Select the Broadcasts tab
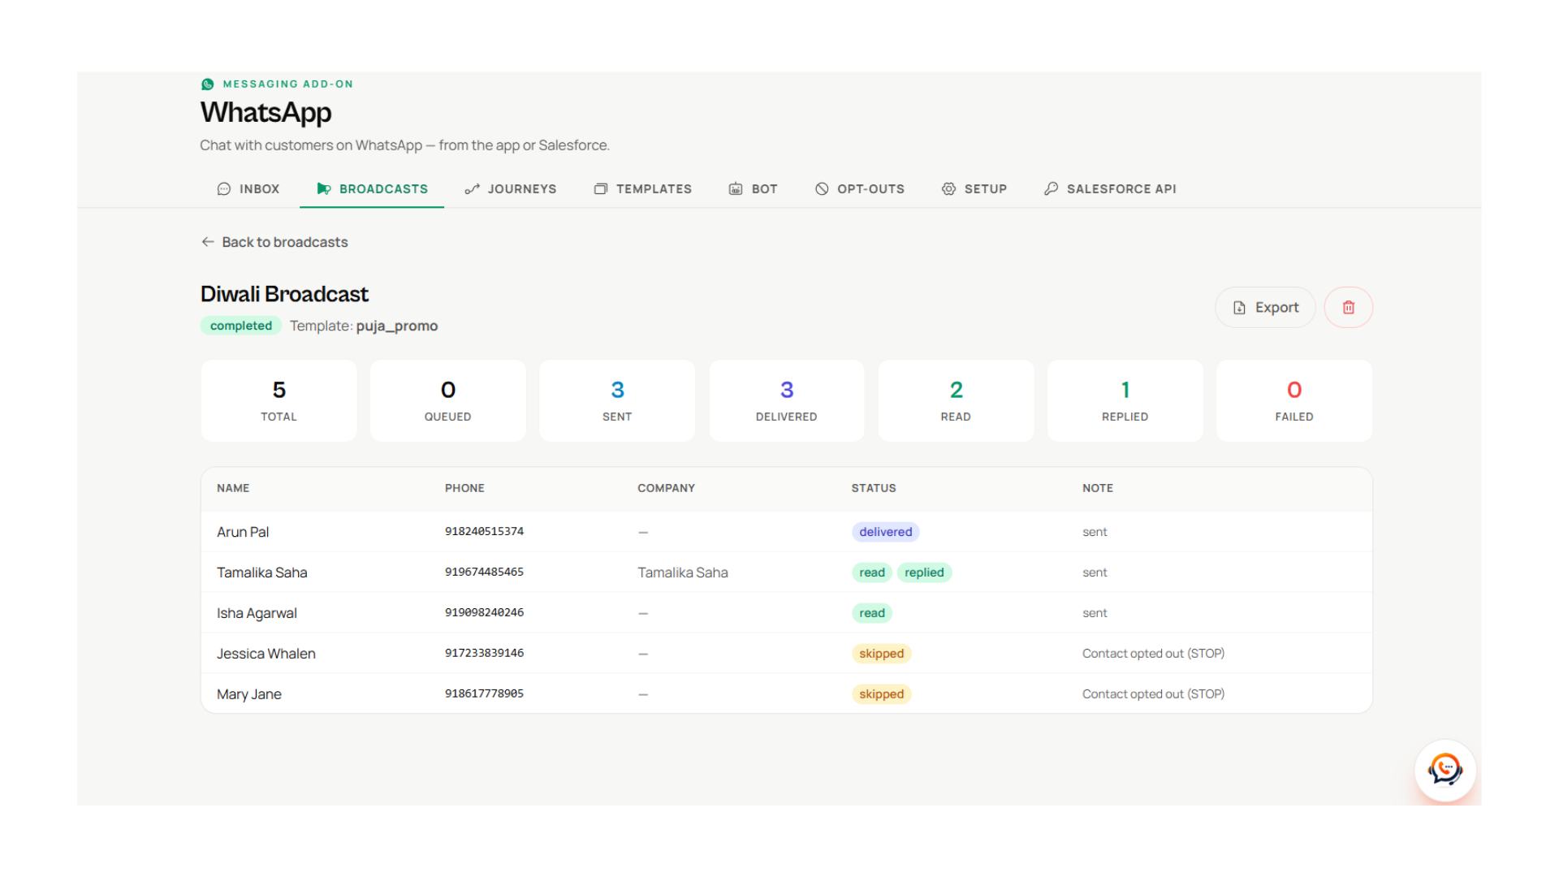Viewport: 1559px width, 877px height. pos(372,188)
